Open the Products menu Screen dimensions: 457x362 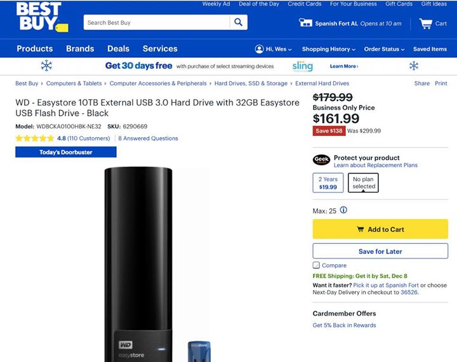click(35, 49)
